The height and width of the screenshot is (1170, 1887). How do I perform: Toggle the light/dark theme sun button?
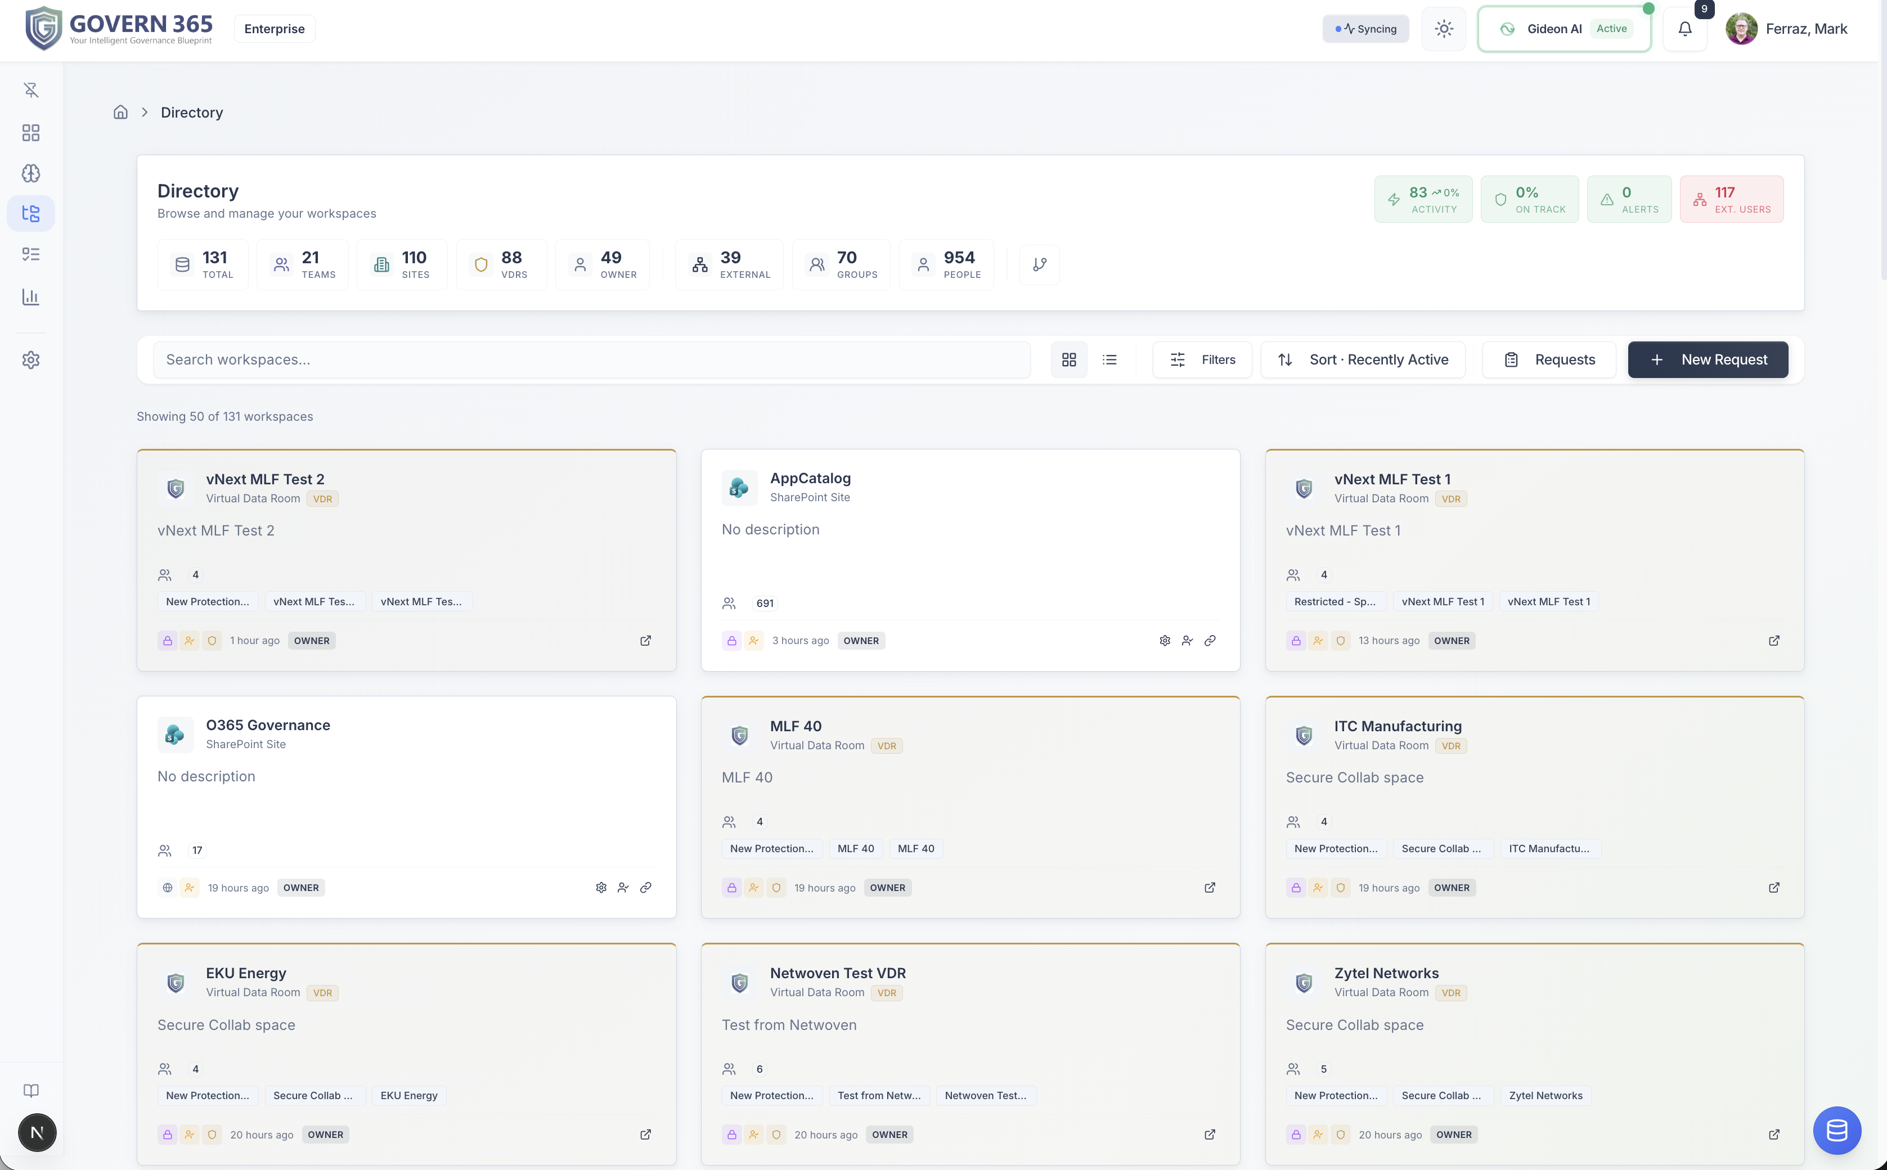(x=1444, y=29)
